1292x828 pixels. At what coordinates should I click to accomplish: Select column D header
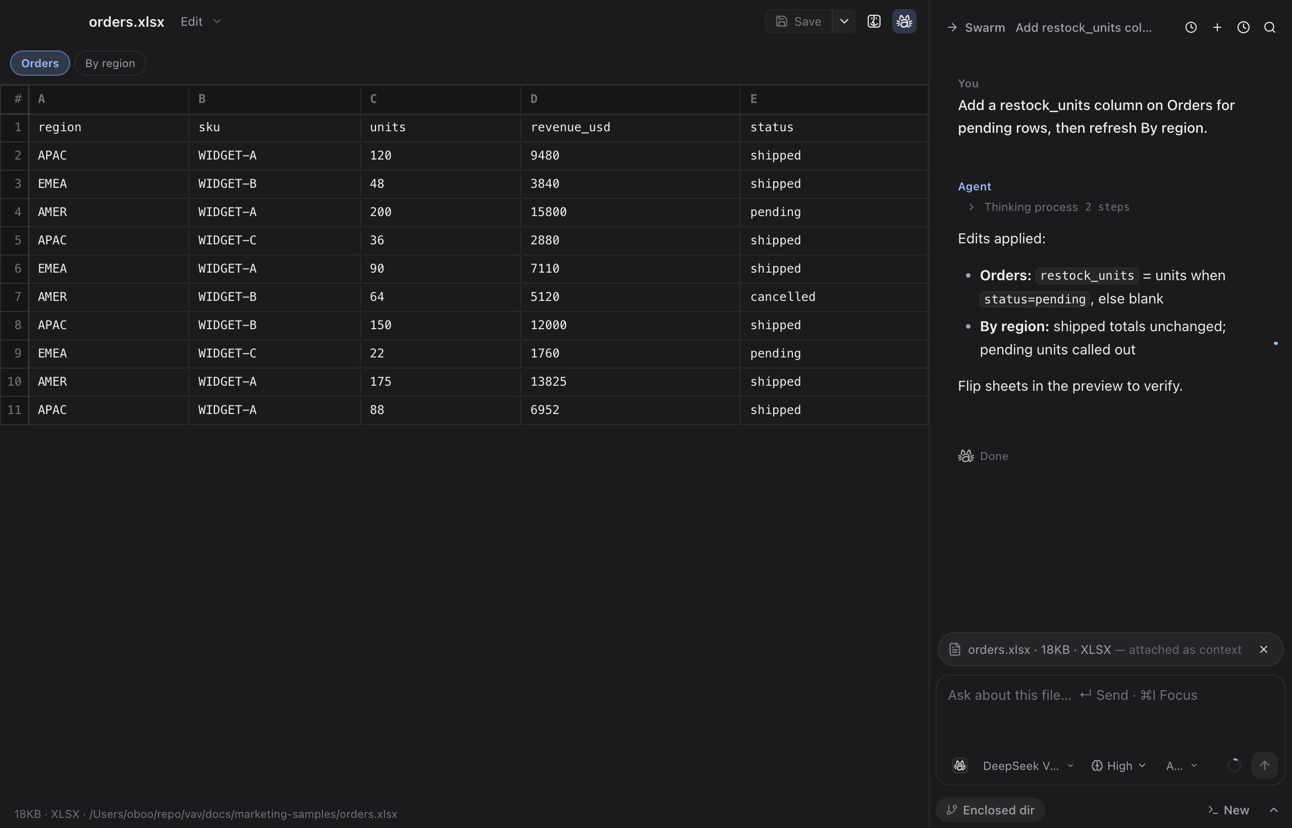[x=630, y=99]
